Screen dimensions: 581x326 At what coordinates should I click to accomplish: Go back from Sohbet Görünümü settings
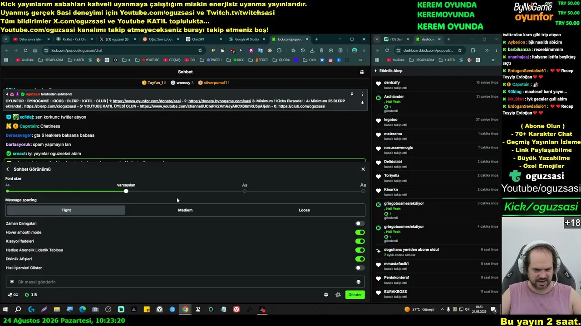[x=8, y=169]
